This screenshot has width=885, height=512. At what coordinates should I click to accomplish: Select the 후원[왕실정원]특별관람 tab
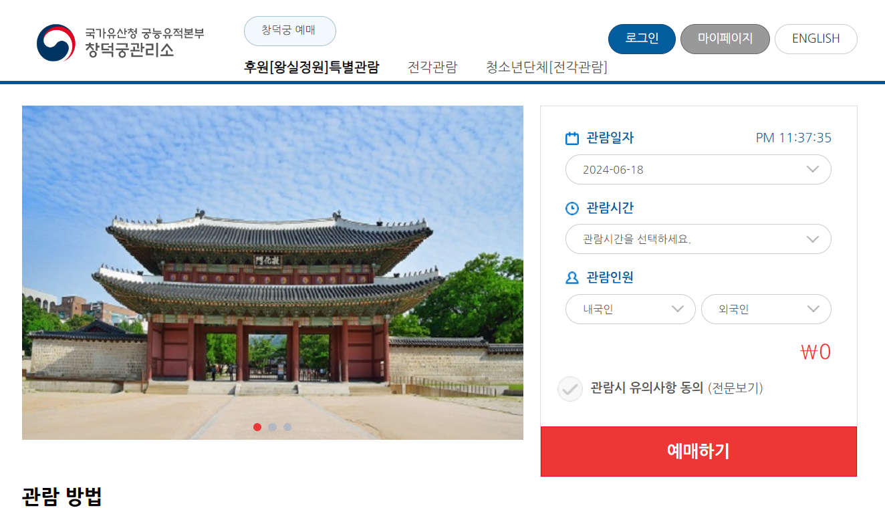tap(311, 67)
